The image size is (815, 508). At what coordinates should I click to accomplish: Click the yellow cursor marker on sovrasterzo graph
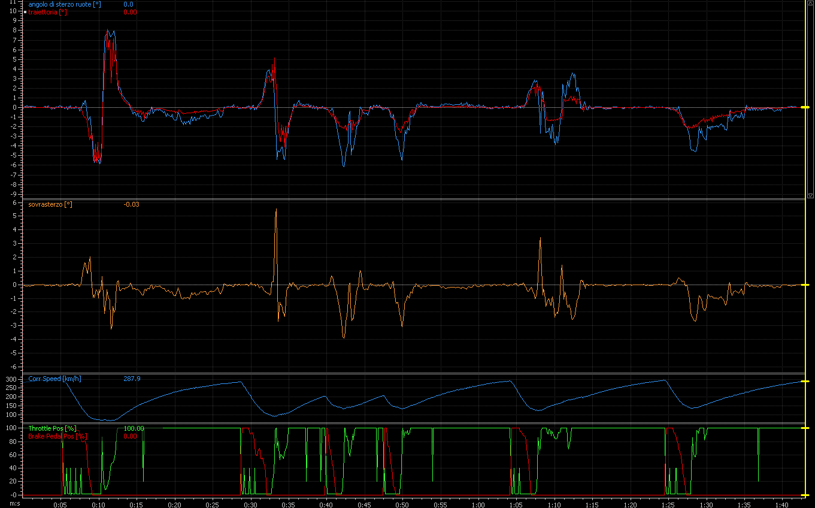(804, 285)
